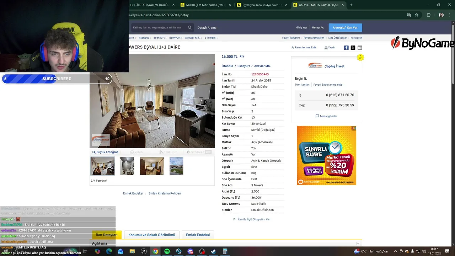Open a new browser tab
Viewport: 455px width, 256px height.
(351, 5)
